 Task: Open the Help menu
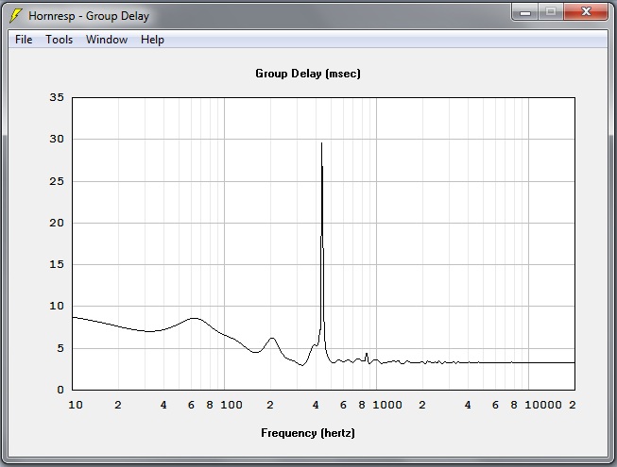click(152, 40)
